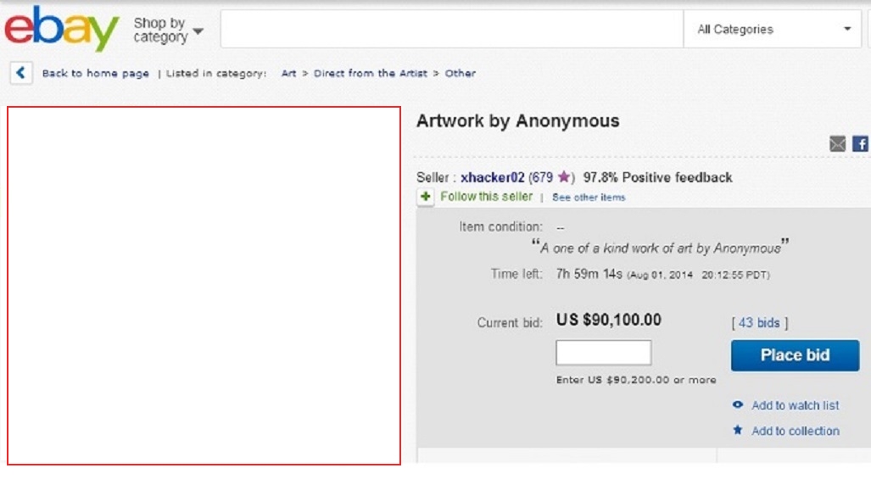Open the All Categories dropdown
871x496 pixels.
pyautogui.click(x=773, y=29)
